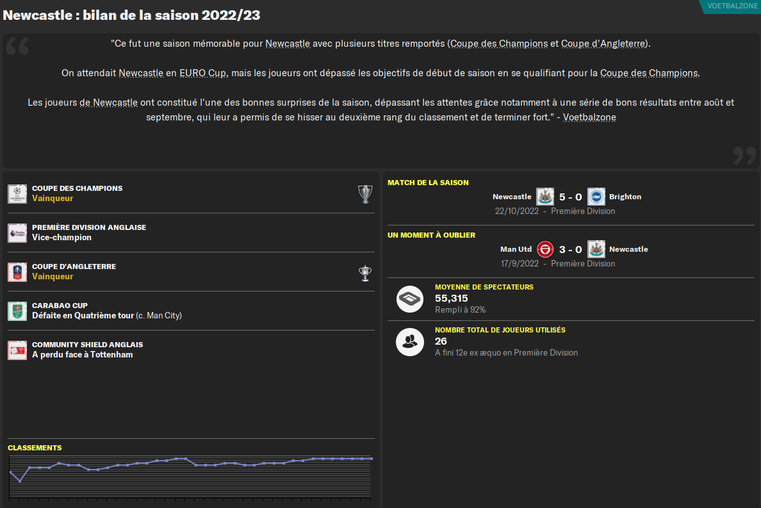
Task: Click the 26 players used value
Action: [x=441, y=341]
